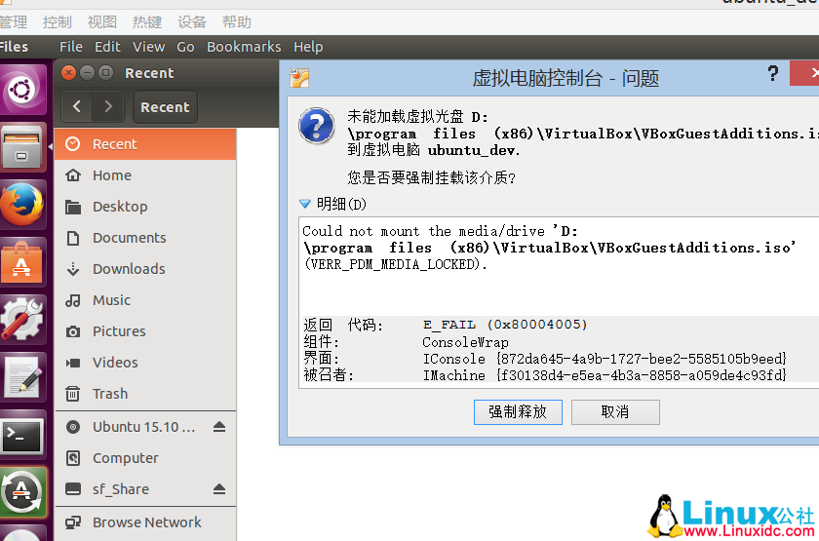819x541 pixels.
Task: Select the Computer label in the sidebar
Action: pyautogui.click(x=126, y=458)
